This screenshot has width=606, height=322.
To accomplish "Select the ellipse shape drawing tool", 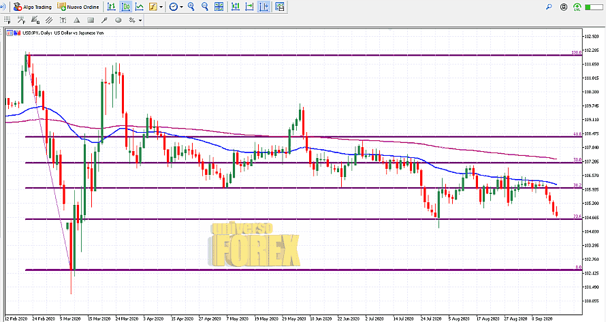I will (118, 20).
